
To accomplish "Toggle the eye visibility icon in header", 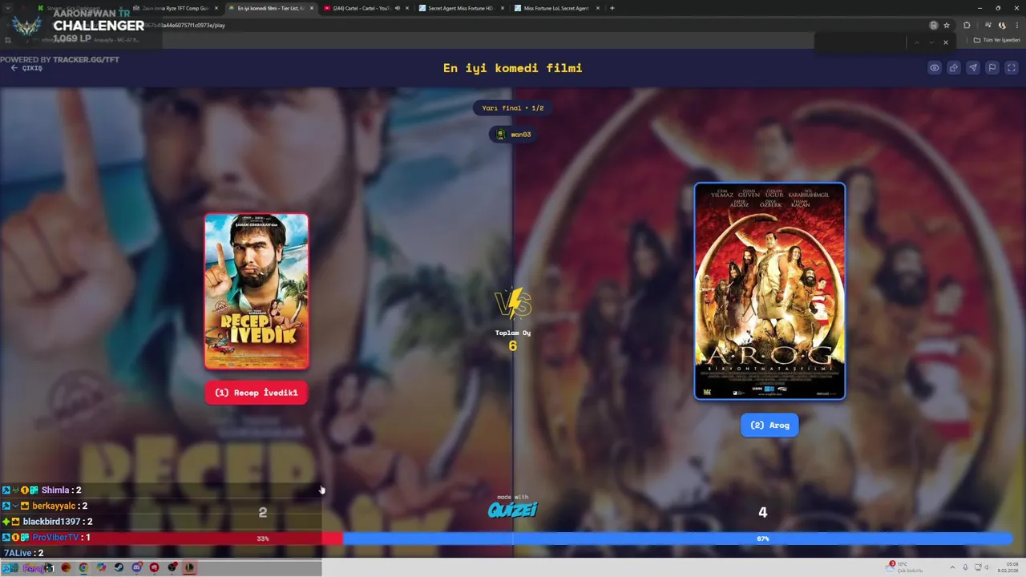I will (935, 68).
